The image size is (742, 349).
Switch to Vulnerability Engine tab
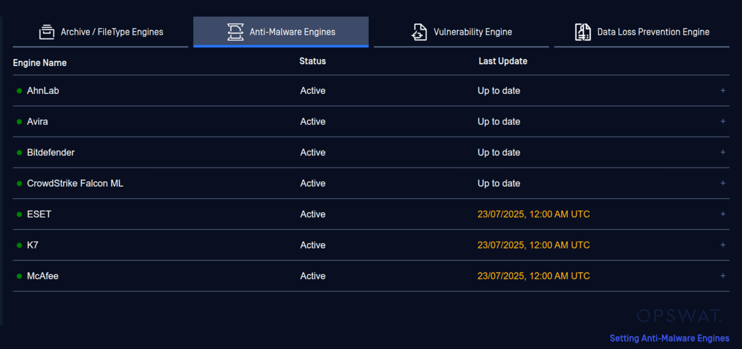[472, 32]
